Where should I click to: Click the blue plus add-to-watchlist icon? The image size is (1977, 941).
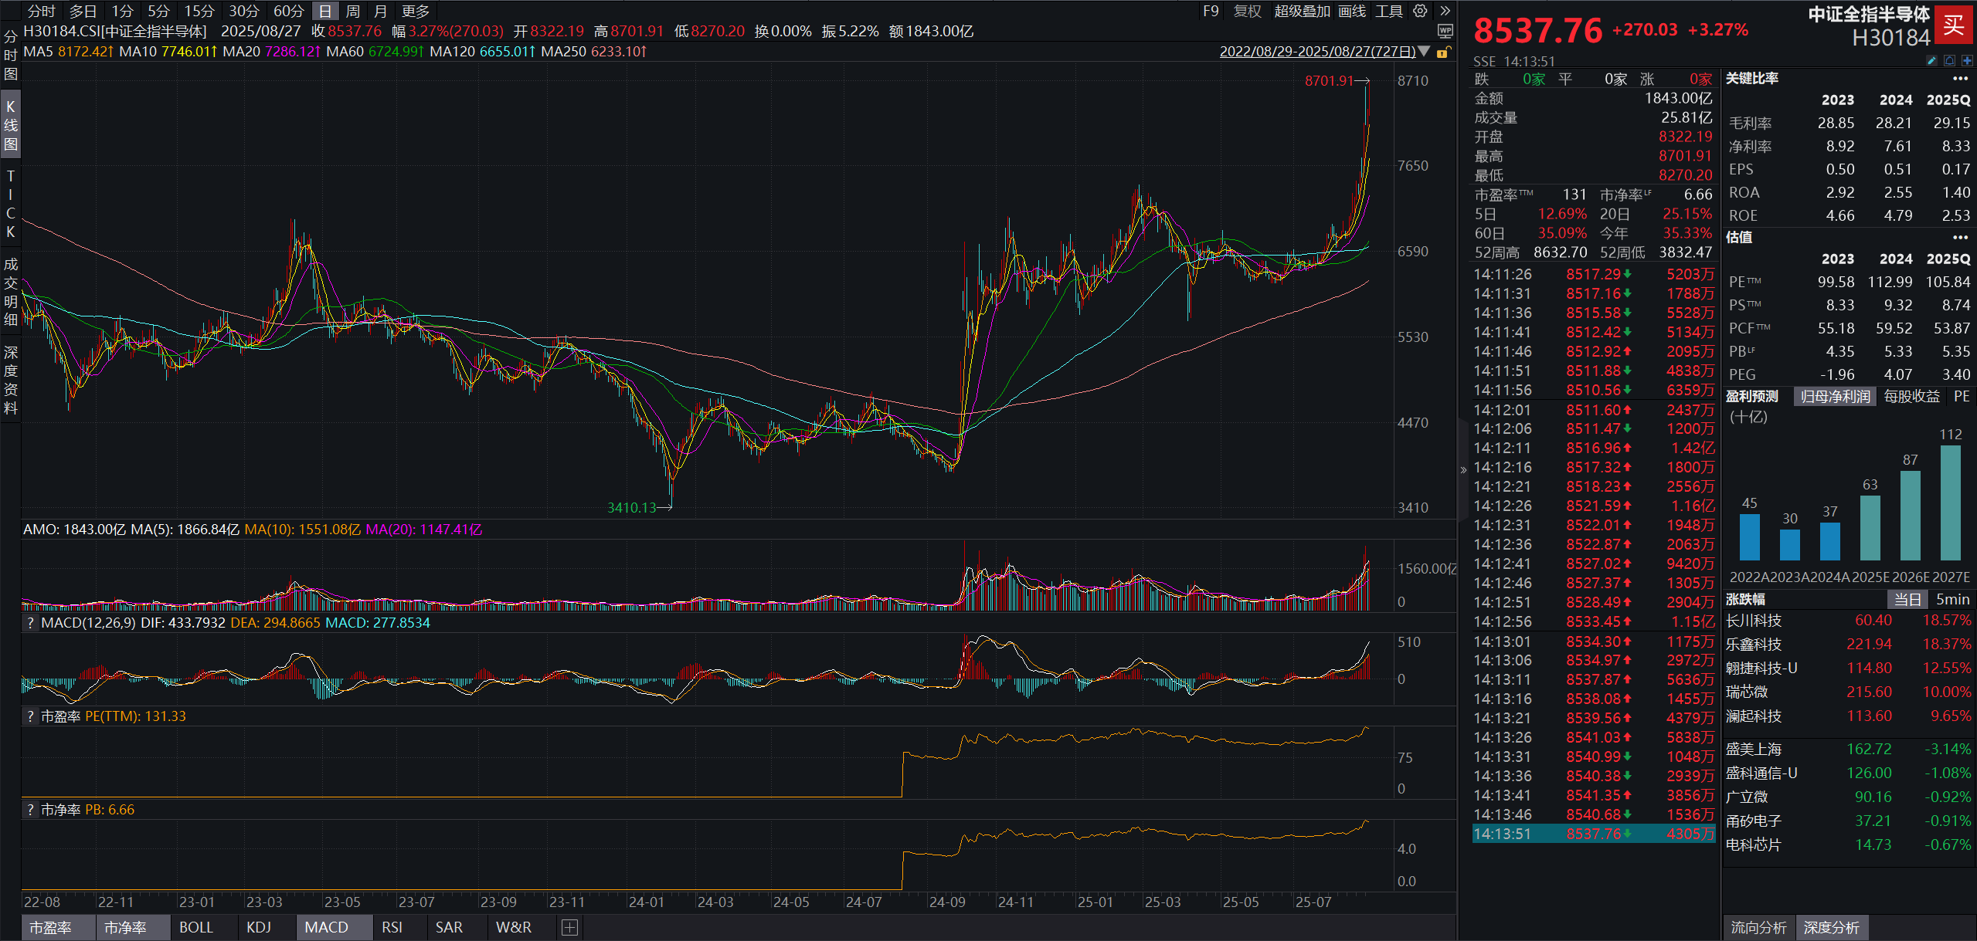pos(1967,60)
